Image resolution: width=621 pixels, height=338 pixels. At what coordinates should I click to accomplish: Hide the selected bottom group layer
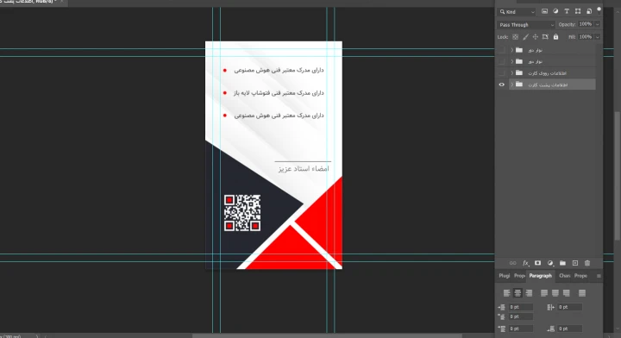click(x=501, y=84)
